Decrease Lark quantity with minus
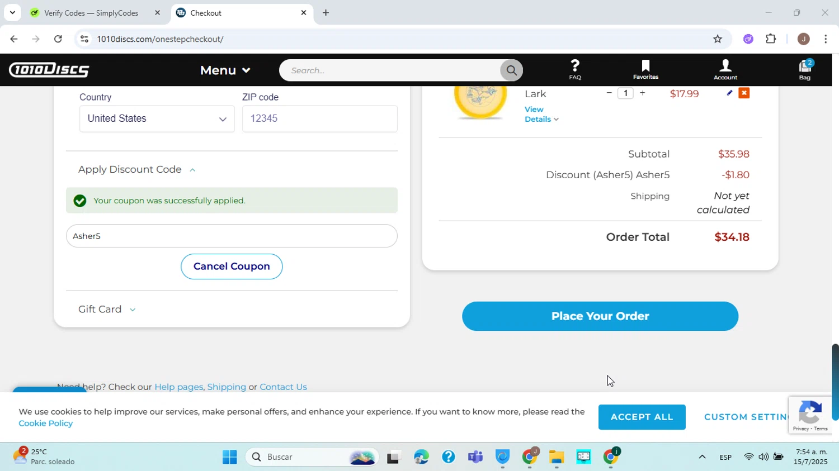The width and height of the screenshot is (839, 471). (609, 93)
